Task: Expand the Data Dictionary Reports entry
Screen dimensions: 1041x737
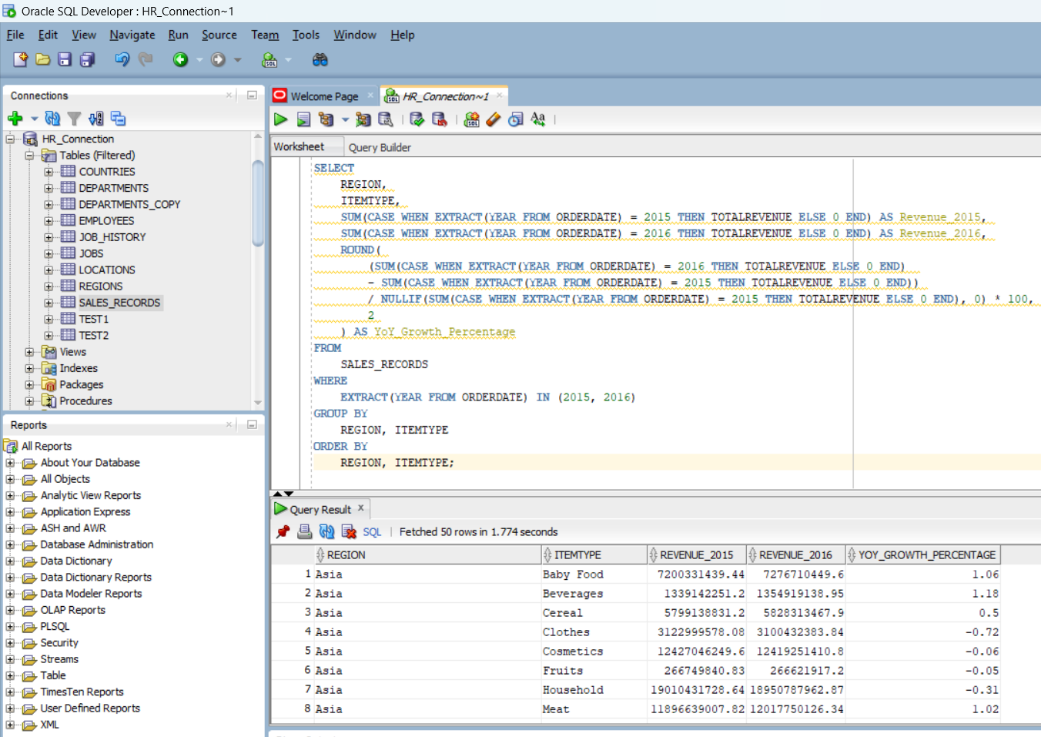Action: (x=10, y=577)
